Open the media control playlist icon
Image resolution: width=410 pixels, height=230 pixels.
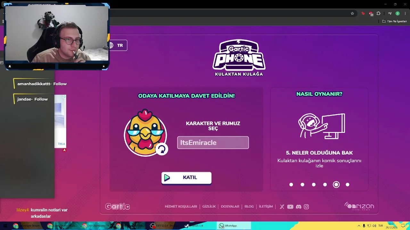tap(390, 13)
